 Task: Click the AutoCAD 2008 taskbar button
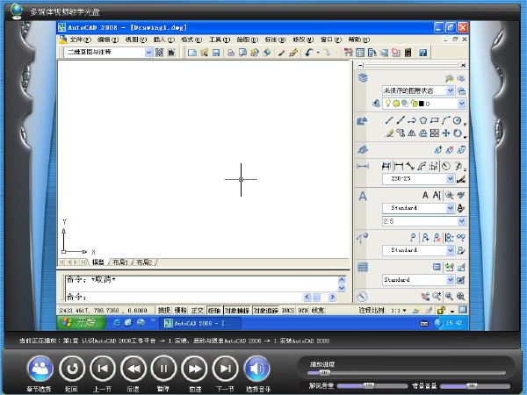pos(199,323)
